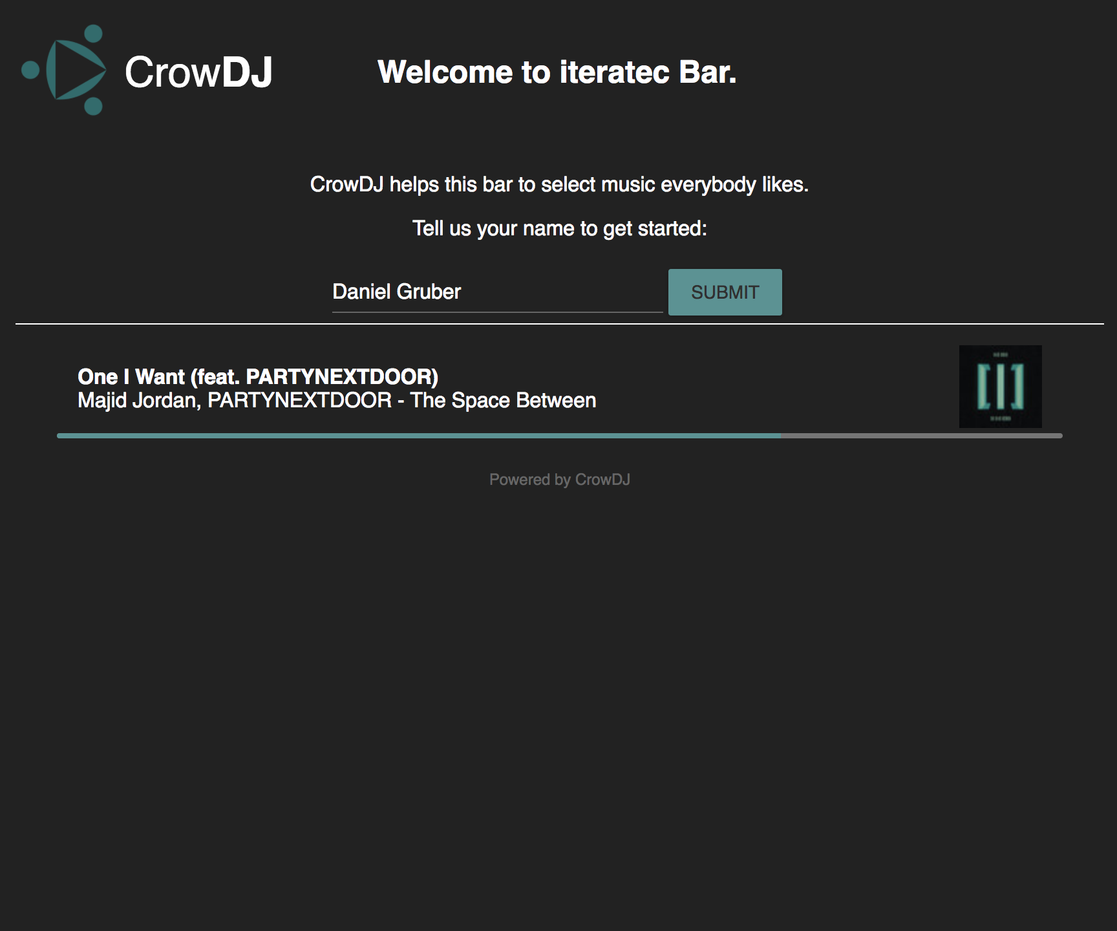Click the artist line Majid Jordan, PARTYNEXTDOOR

(337, 400)
